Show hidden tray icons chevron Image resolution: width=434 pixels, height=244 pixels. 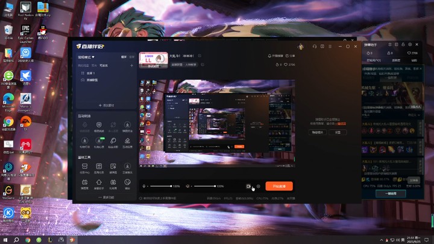click(382, 240)
